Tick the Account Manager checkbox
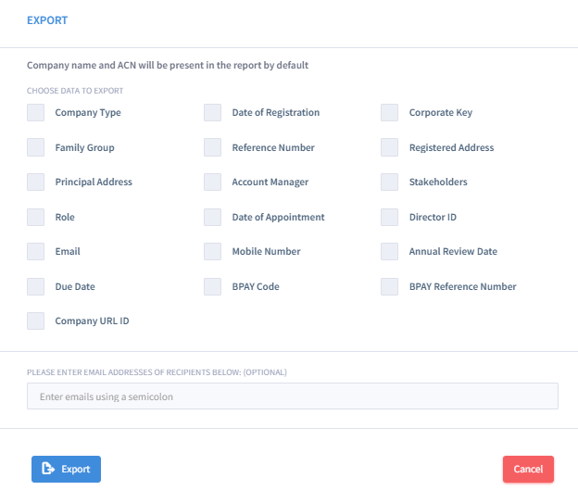Screen dimensions: 578x503 [213, 182]
